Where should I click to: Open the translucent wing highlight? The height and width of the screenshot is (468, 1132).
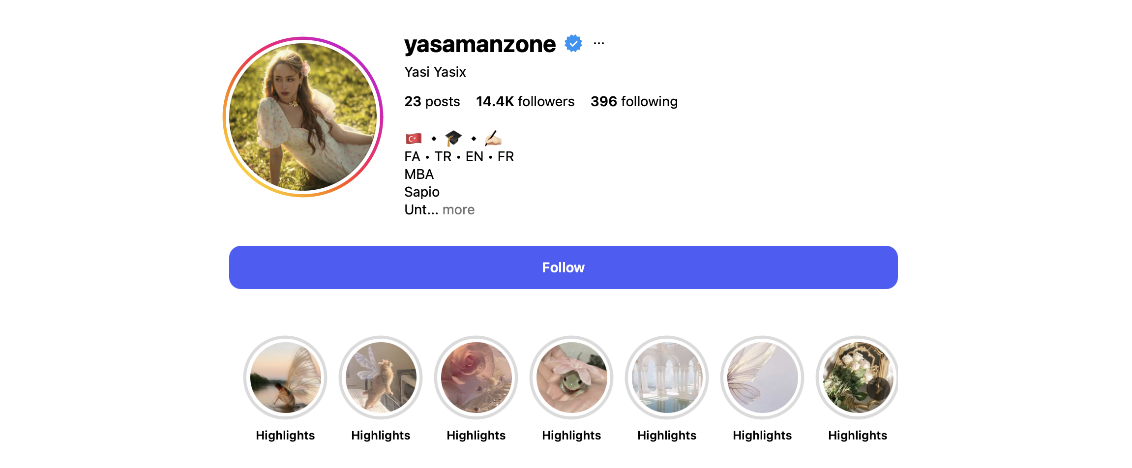(x=762, y=378)
